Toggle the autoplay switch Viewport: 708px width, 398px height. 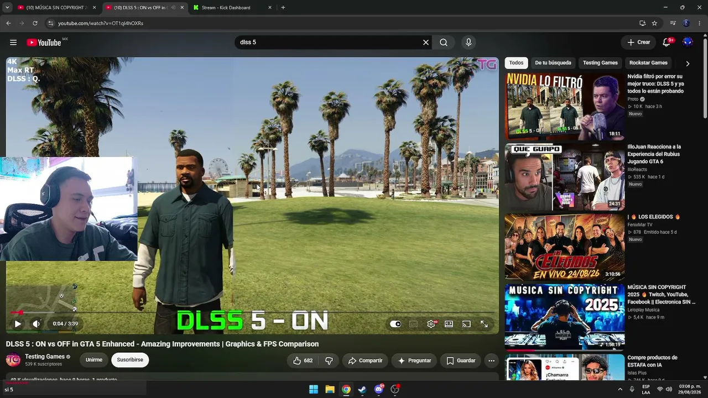tap(395, 324)
